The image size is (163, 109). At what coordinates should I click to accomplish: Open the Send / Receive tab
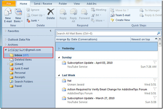43,4
